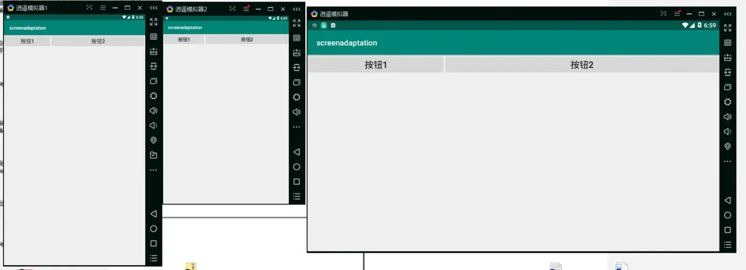746x270 pixels.
Task: Tap 按钮2 in 逍遥模拟器1
Action: click(x=98, y=41)
